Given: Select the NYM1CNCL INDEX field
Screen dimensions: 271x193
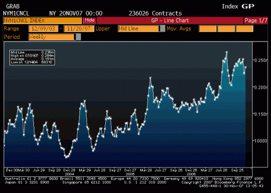Looking at the screenshot, I should (x=42, y=21).
